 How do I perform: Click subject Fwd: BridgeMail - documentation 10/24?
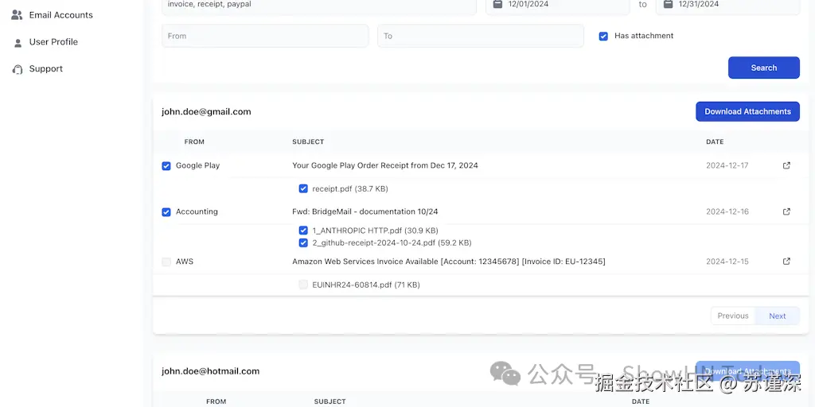(365, 211)
